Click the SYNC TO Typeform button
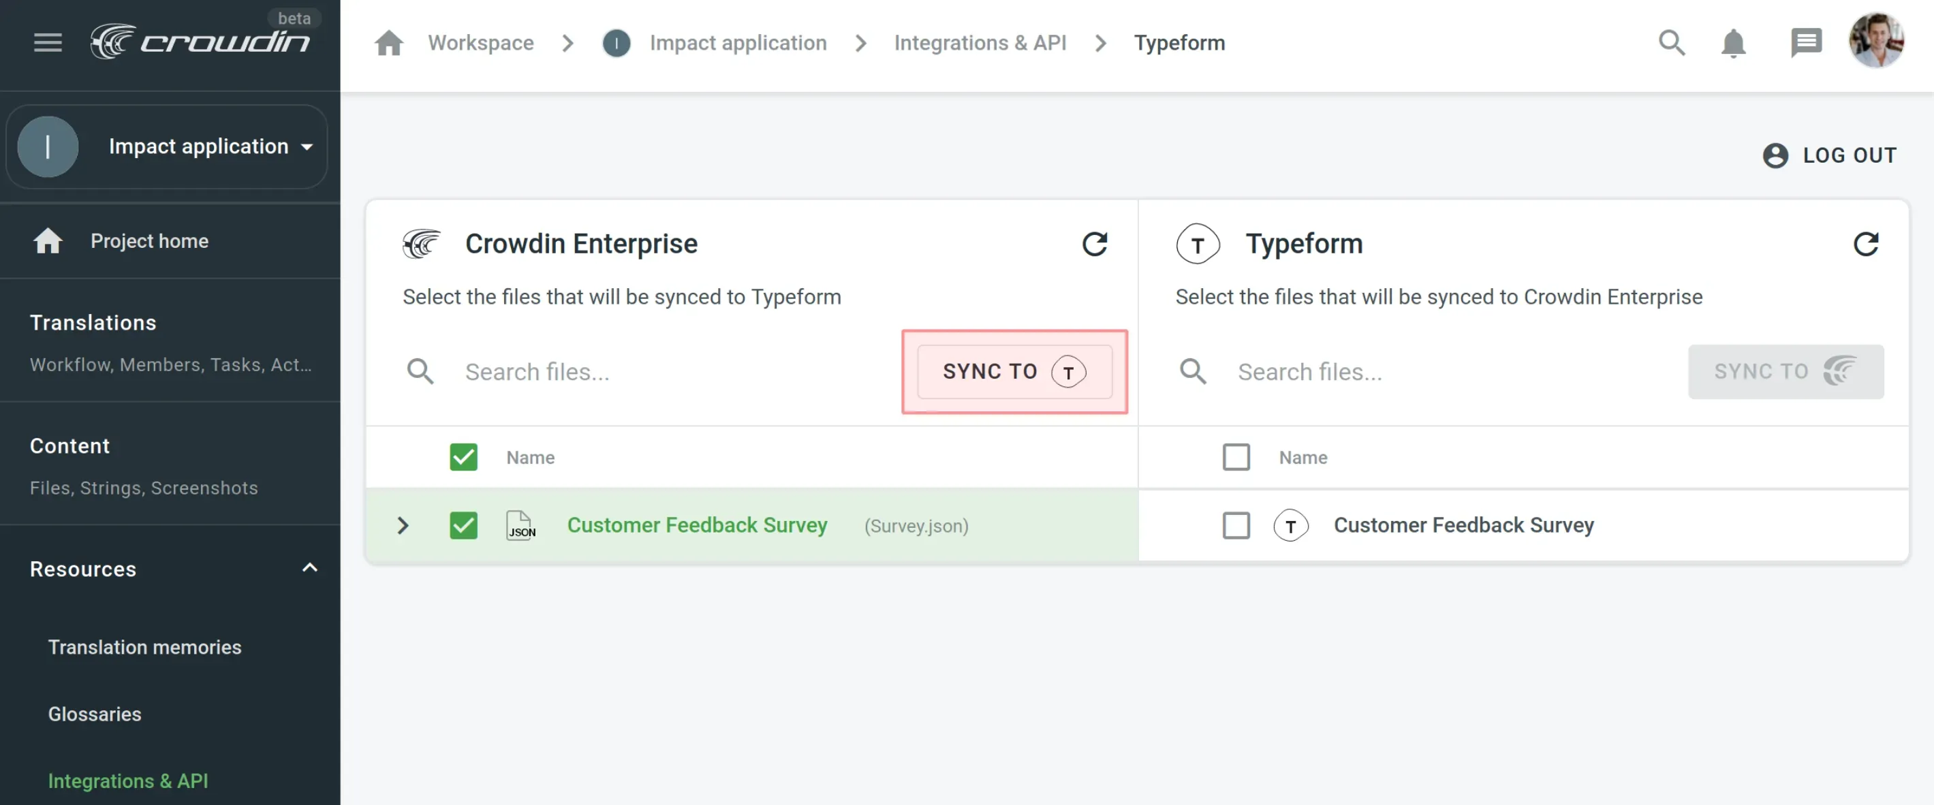 tap(1014, 371)
